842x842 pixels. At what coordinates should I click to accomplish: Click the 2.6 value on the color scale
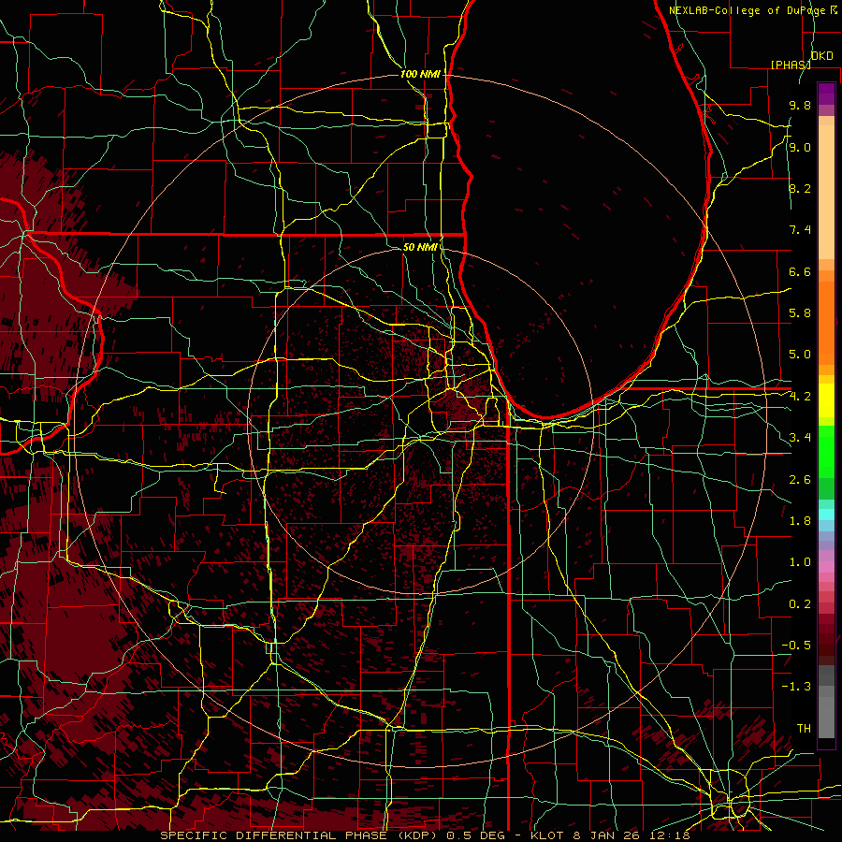pyautogui.click(x=800, y=480)
